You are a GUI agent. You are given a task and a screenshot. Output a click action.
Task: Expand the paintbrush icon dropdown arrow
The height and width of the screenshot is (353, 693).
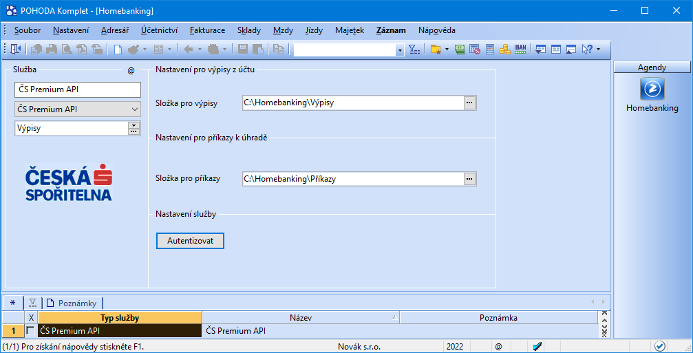coord(145,50)
